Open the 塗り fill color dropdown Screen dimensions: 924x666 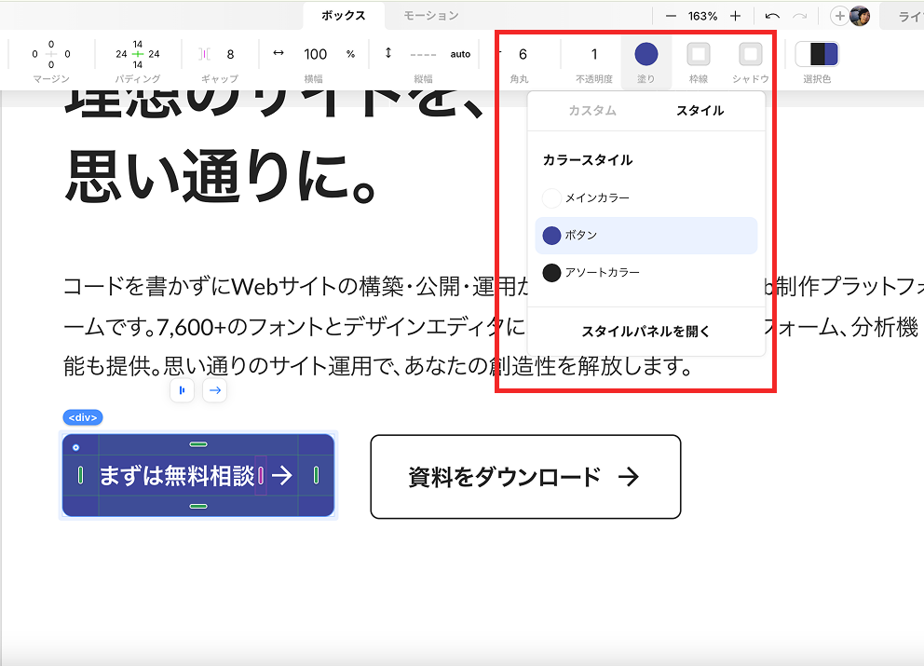click(645, 54)
